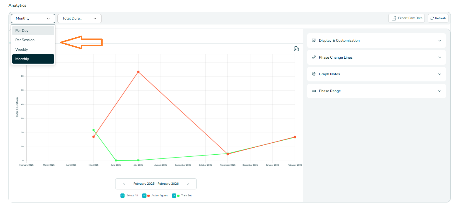
Task: Toggle the Train Set checkbox
Action: (x=174, y=195)
